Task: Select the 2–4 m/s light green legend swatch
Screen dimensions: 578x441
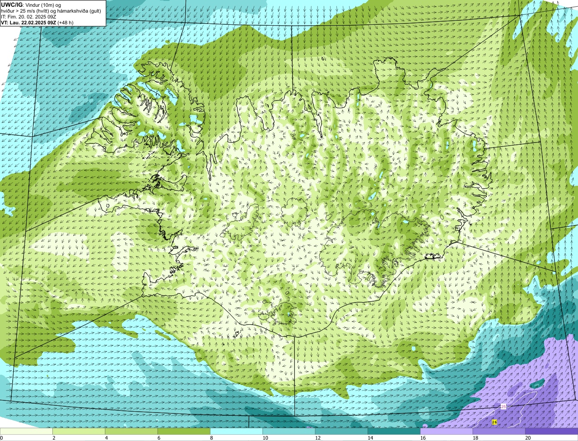Action: (x=79, y=432)
